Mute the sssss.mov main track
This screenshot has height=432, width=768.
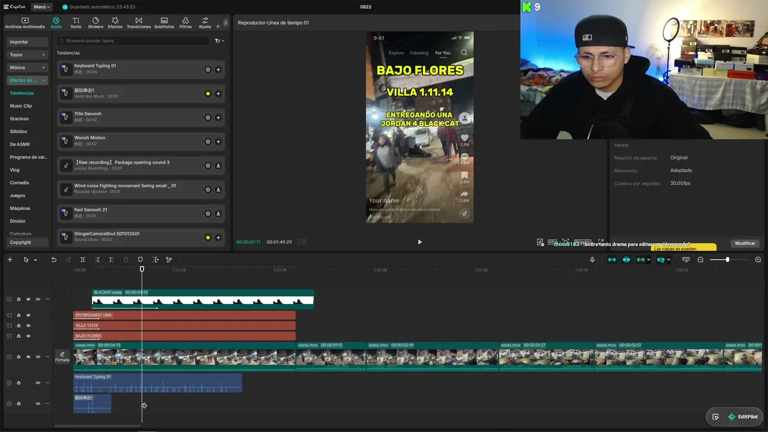pyautogui.click(x=38, y=357)
